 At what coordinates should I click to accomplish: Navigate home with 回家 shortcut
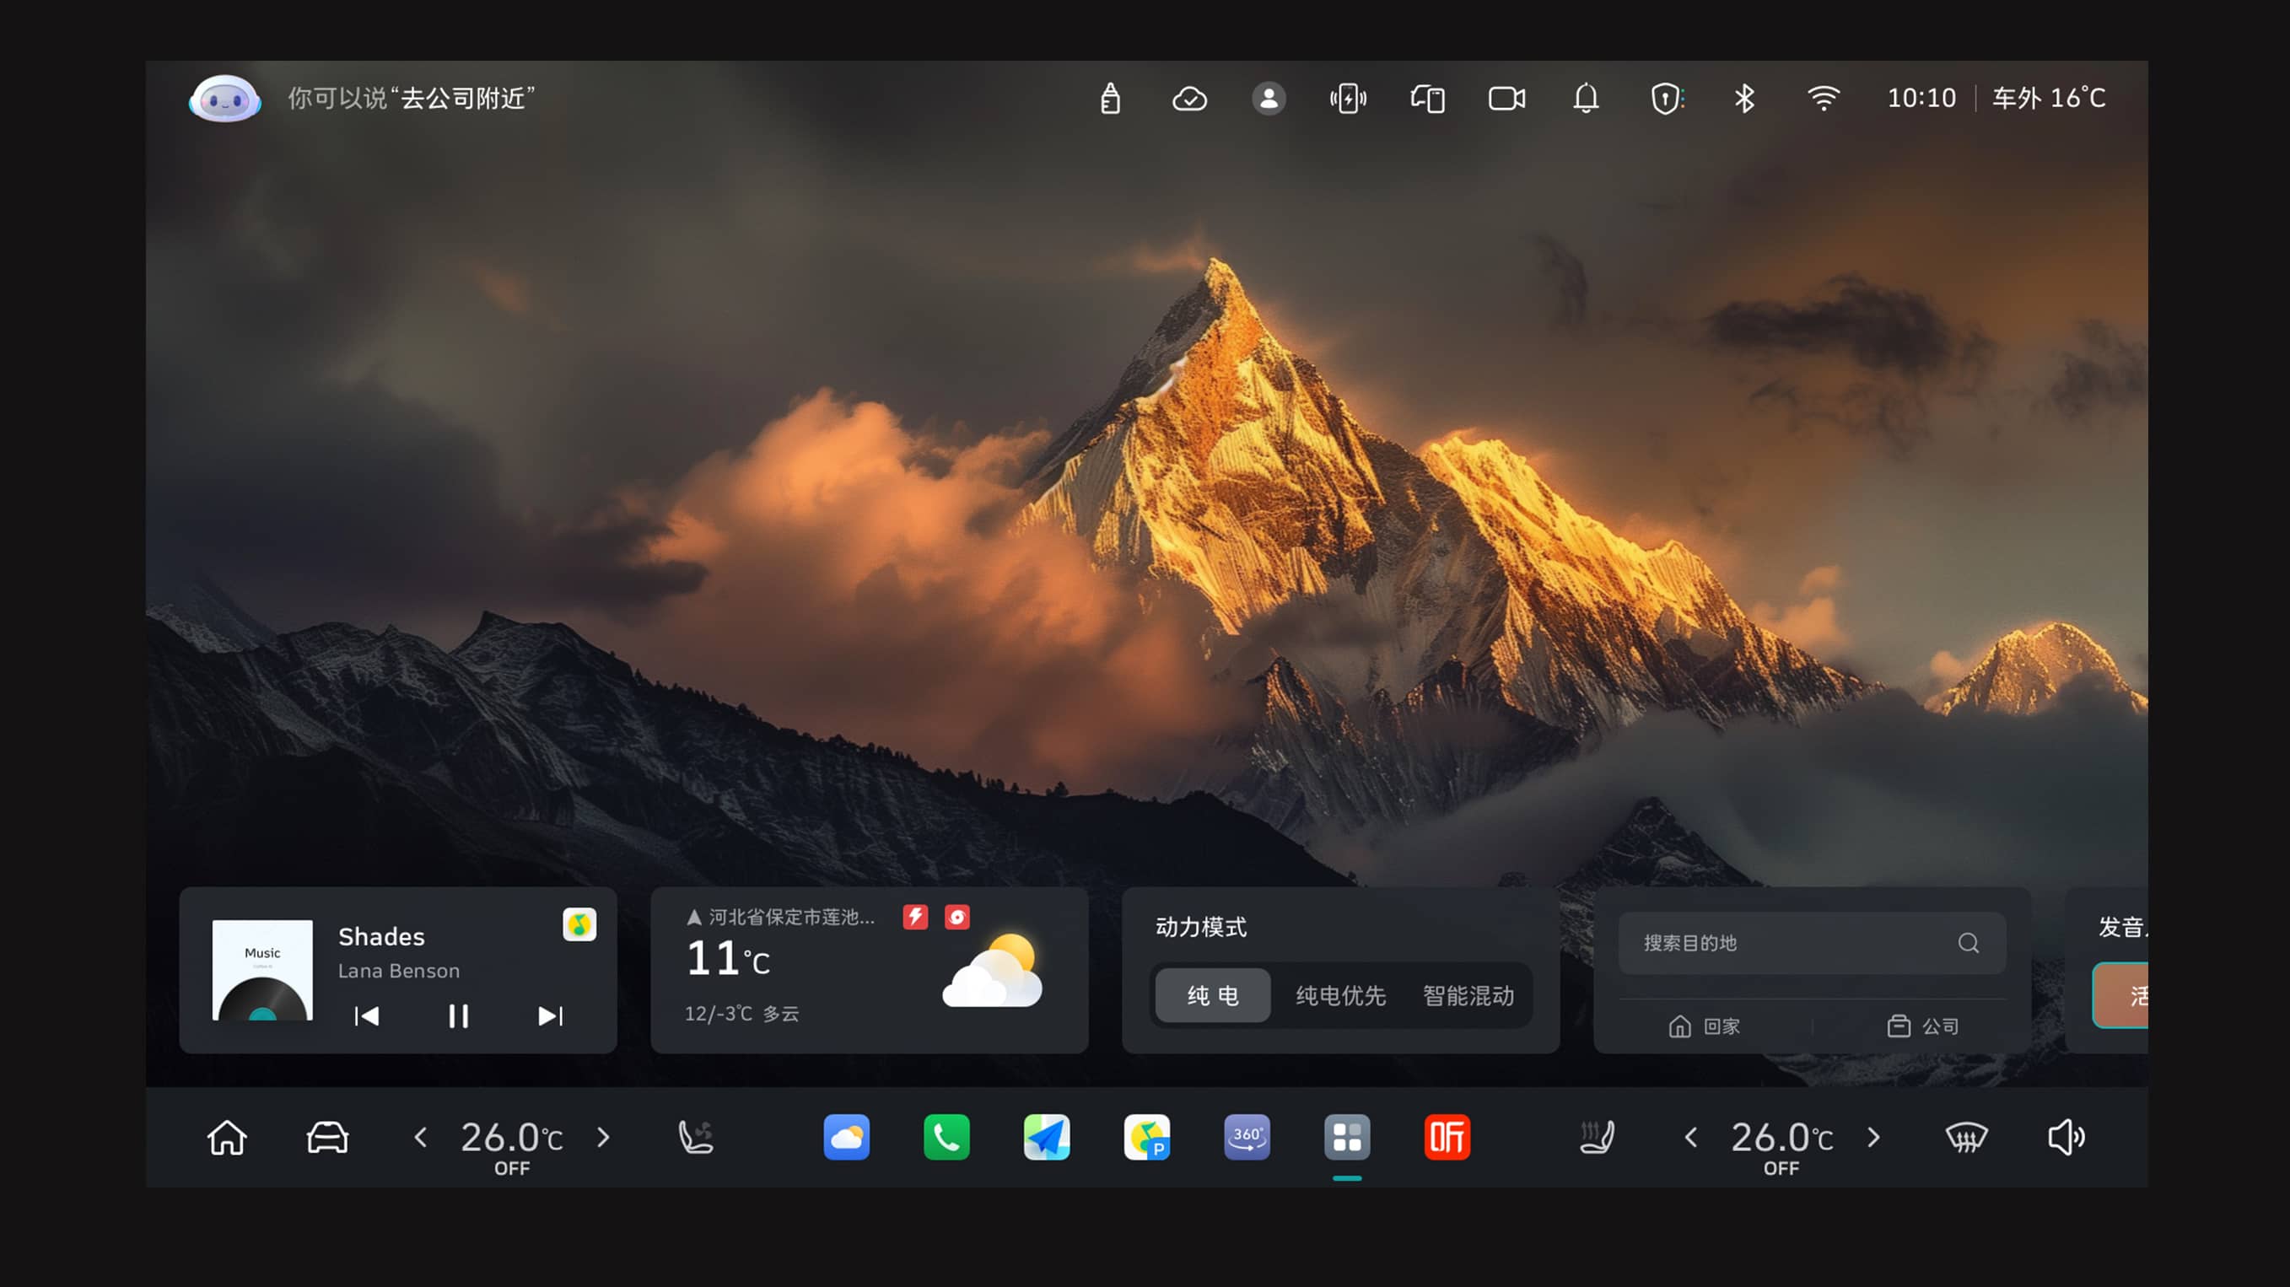pyautogui.click(x=1704, y=1026)
